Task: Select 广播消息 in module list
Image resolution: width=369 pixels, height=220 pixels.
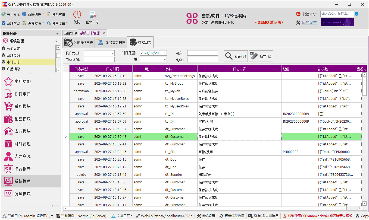Action: click(x=28, y=69)
